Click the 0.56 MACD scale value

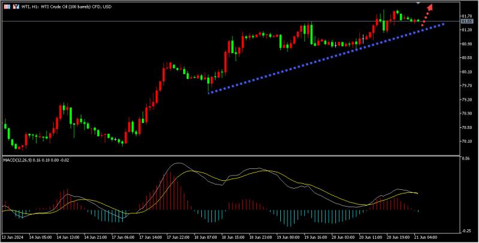point(466,159)
